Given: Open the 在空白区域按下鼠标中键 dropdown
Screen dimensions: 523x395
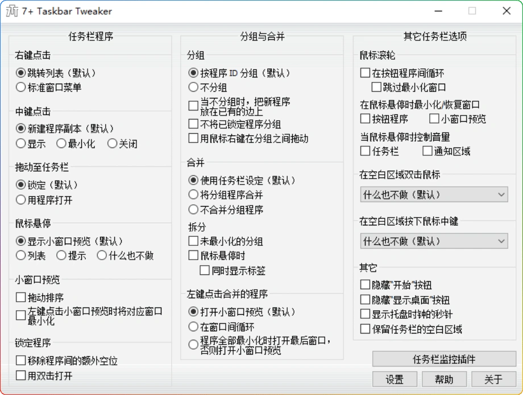Looking at the screenshot, I should (434, 241).
